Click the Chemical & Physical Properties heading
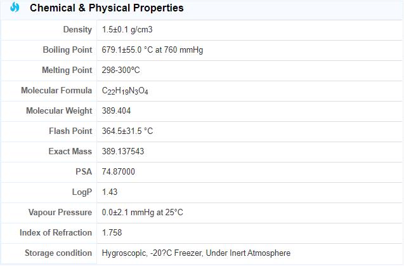This screenshot has height=266, width=404. (107, 8)
